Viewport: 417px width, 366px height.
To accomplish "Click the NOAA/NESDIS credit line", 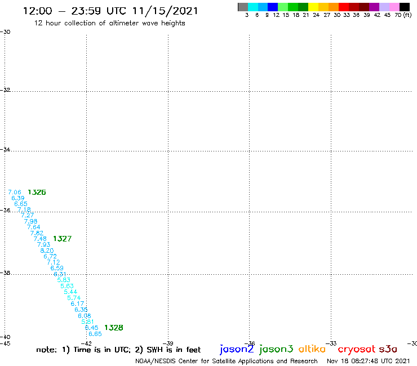I will click(227, 361).
